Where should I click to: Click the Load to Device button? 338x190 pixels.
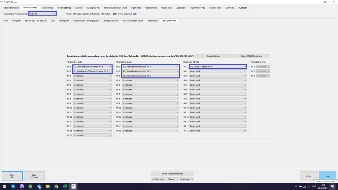point(34,176)
